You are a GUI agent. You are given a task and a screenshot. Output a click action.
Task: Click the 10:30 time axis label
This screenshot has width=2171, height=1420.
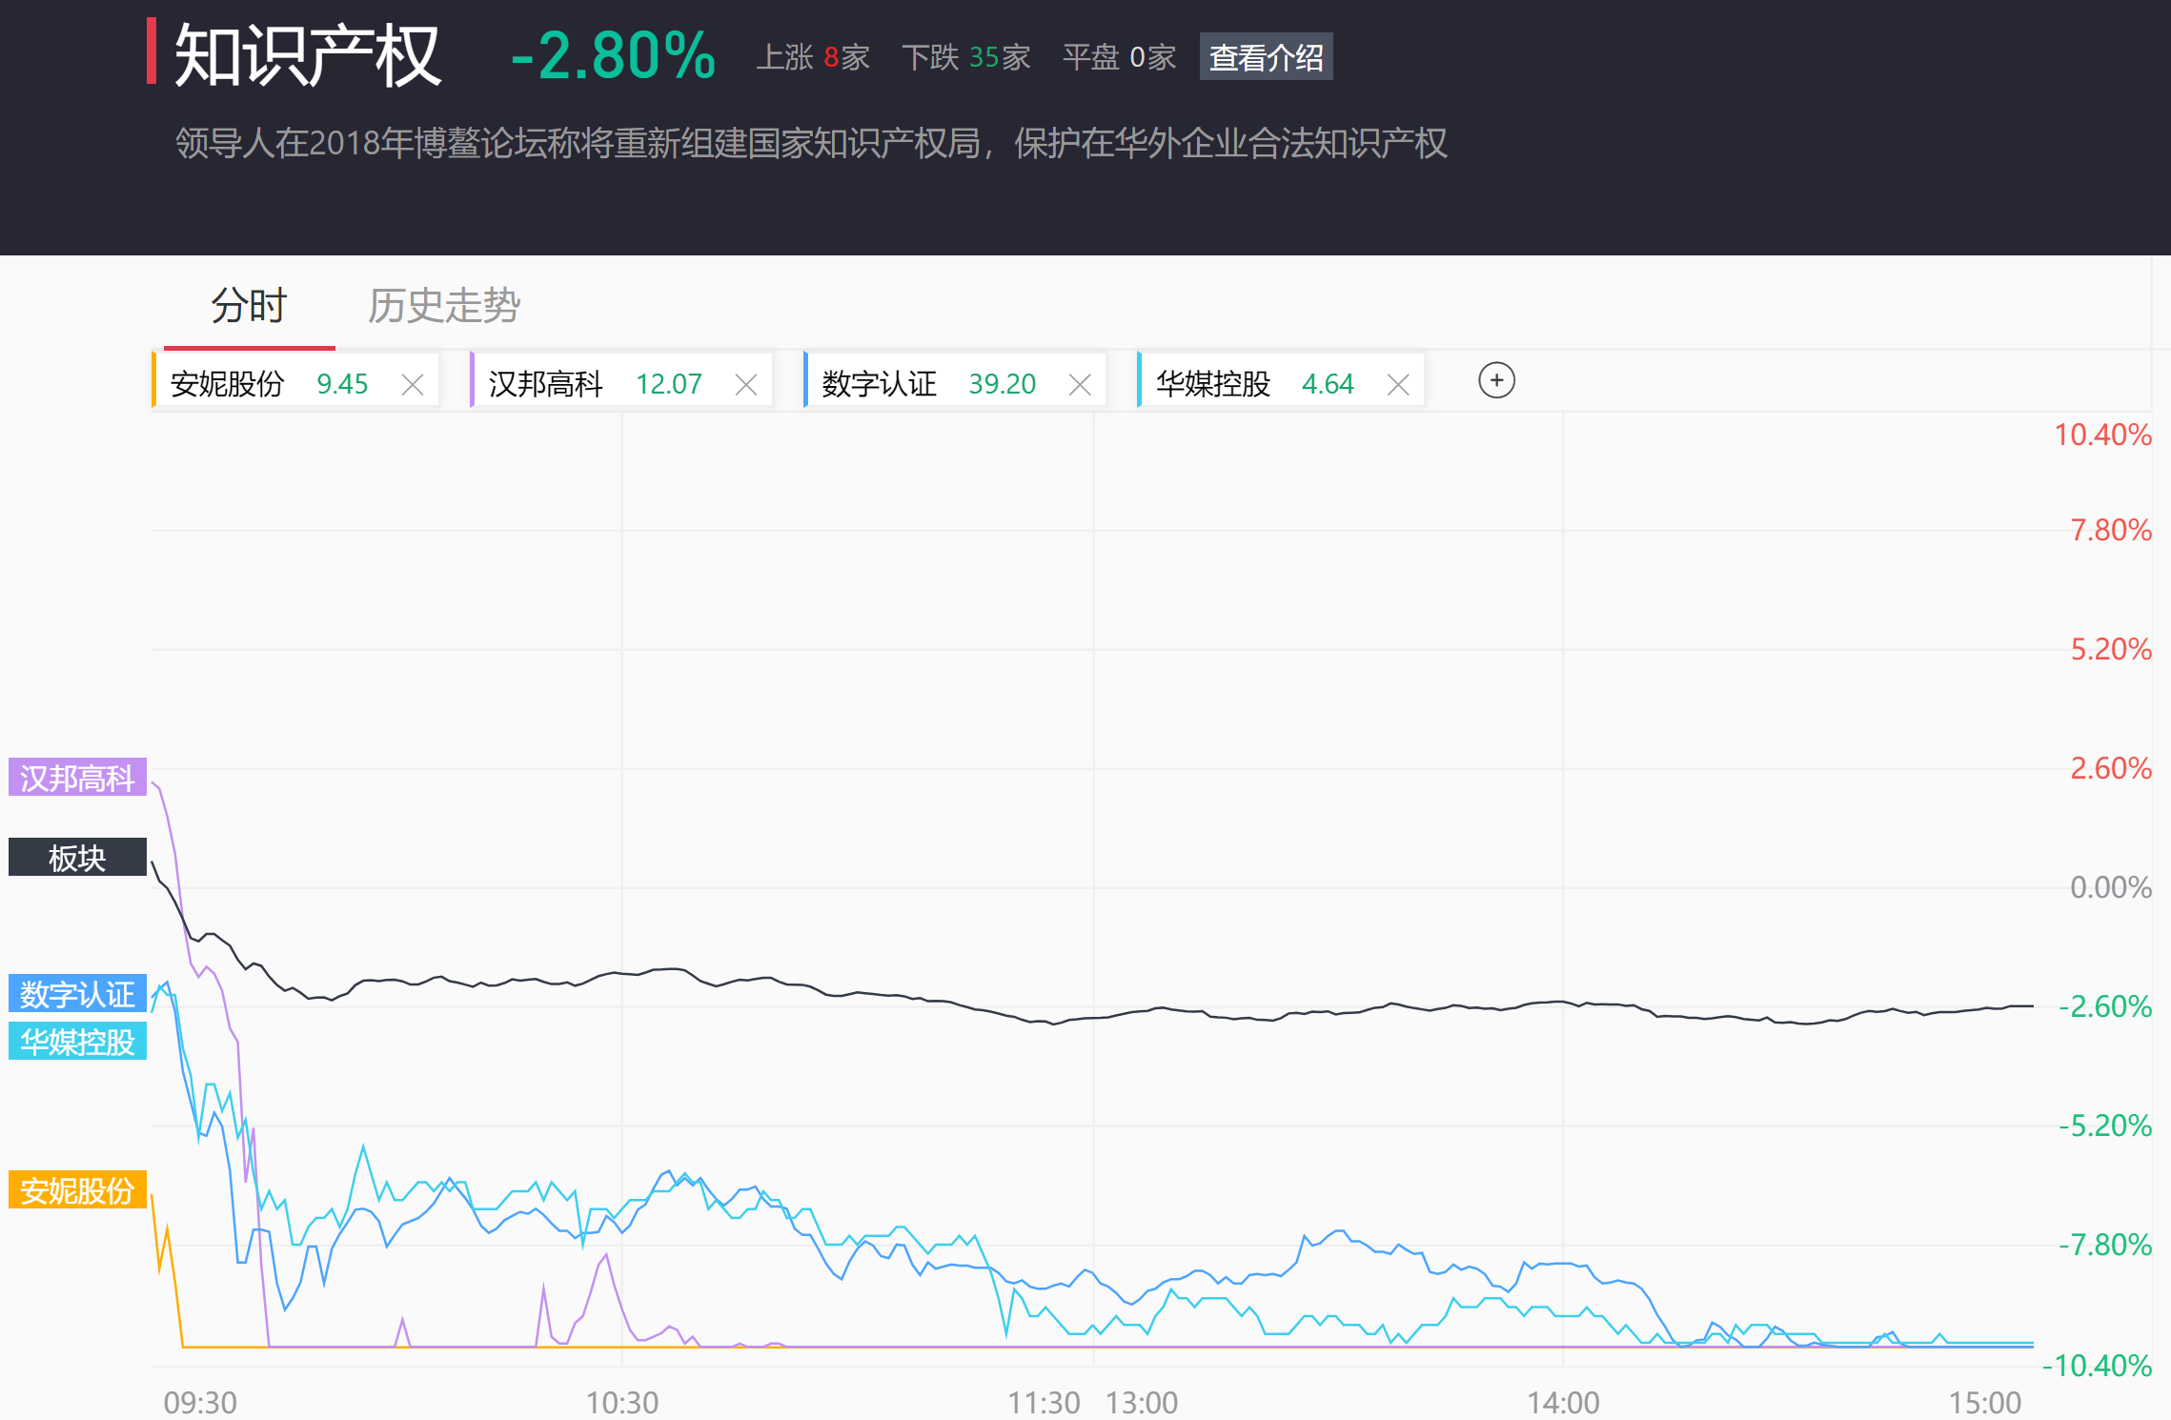(621, 1403)
